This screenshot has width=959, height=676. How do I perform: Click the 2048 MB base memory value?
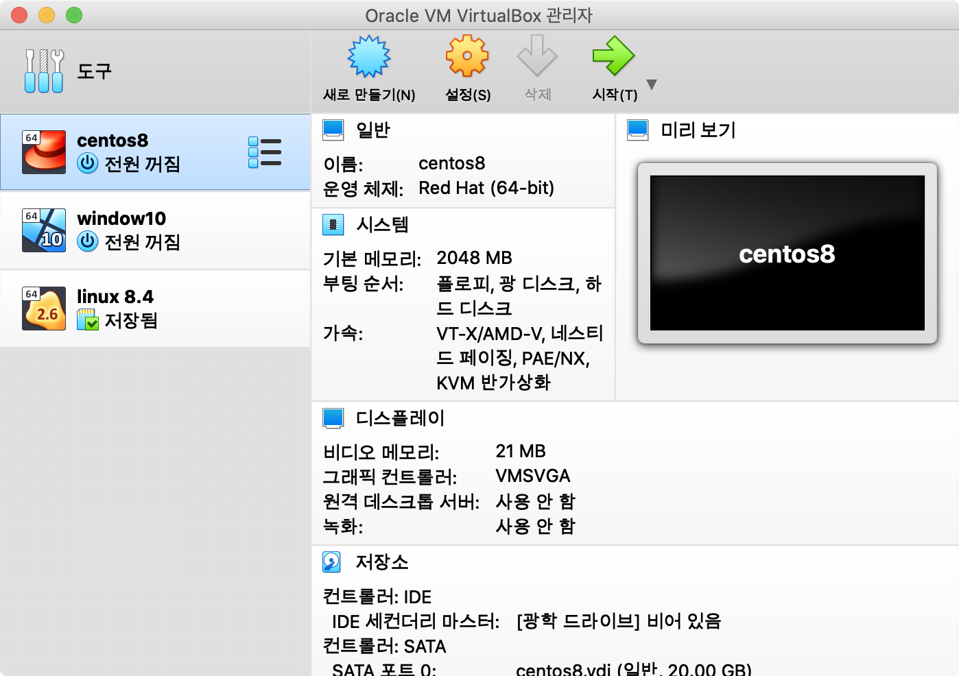pos(475,258)
